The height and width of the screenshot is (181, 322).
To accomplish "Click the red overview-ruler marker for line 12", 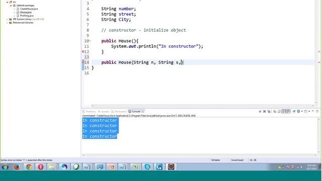I will [319, 51].
